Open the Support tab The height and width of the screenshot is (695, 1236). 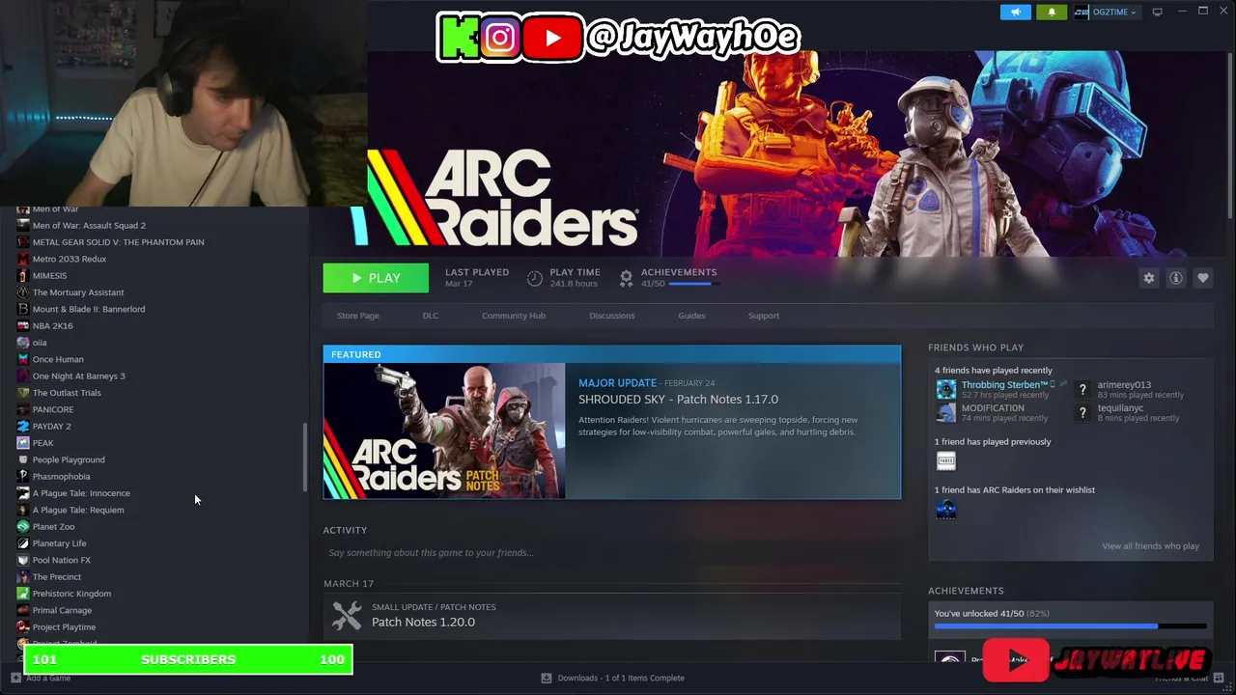tap(763, 316)
